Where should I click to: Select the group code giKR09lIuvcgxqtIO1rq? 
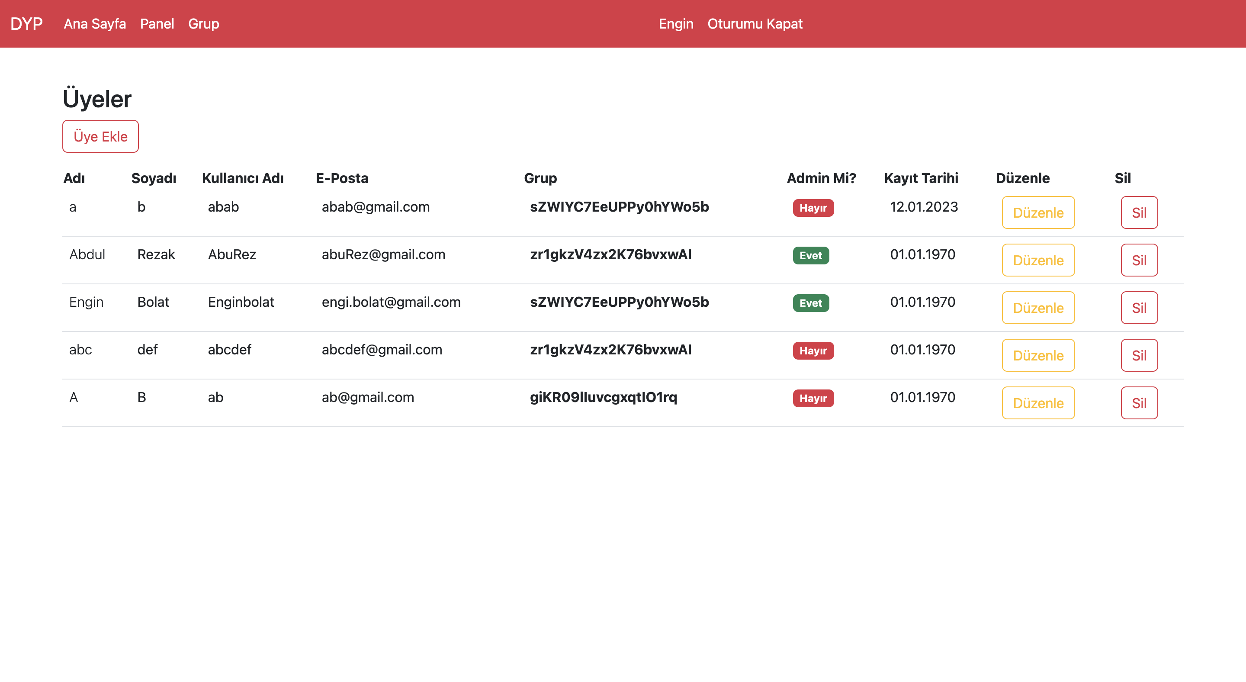604,398
